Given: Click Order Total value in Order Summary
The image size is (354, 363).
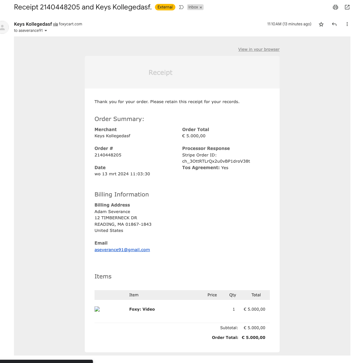Looking at the screenshot, I should click(194, 136).
